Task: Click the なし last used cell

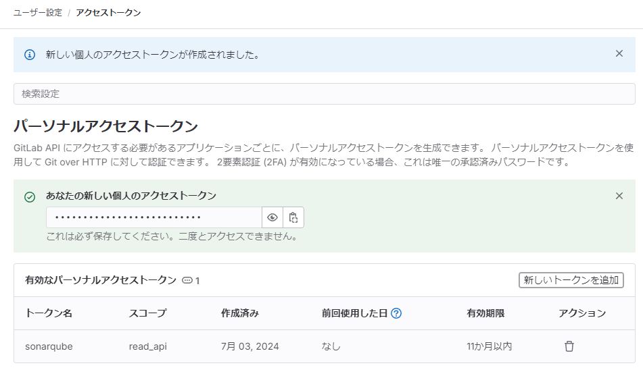Action: coord(331,346)
